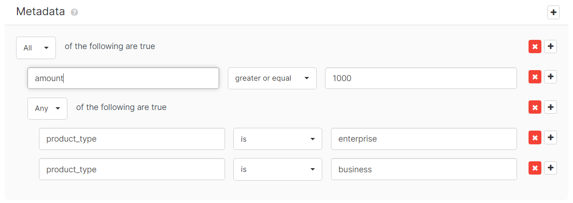This screenshot has width=573, height=203.
Task: Open the 'is' operator dropdown for enterprise
Action: click(x=277, y=139)
